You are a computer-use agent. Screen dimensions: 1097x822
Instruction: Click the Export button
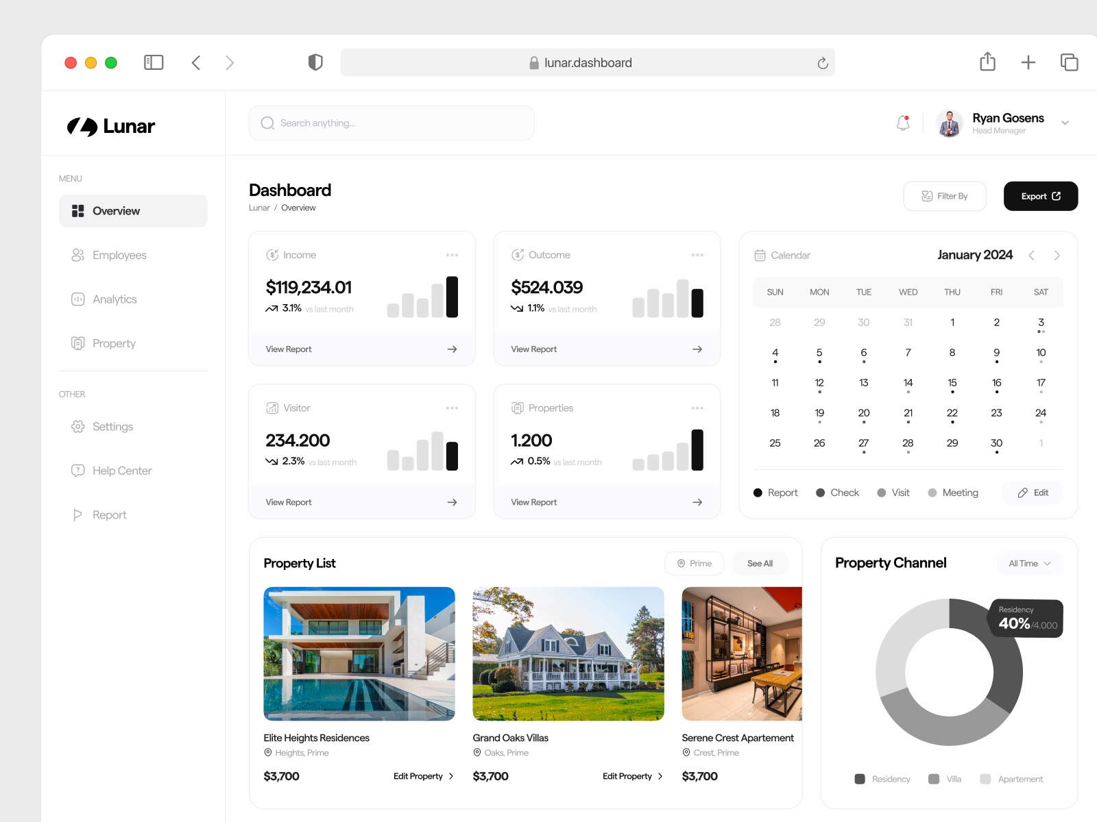click(x=1040, y=196)
